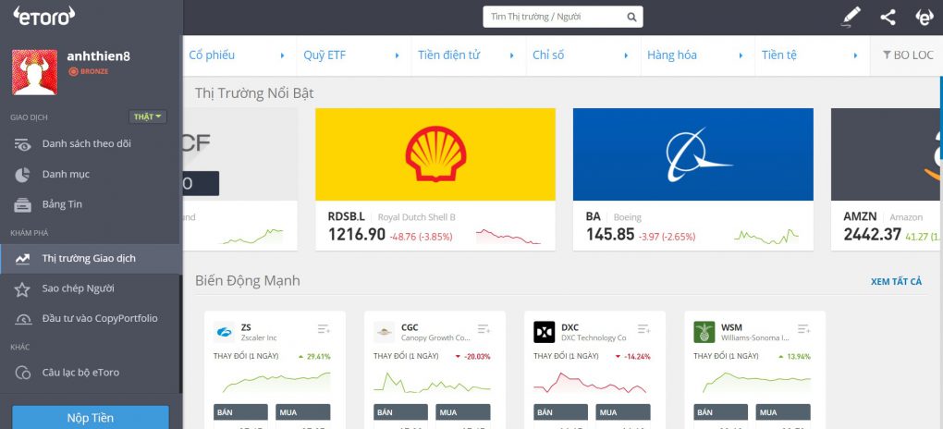Click the Bảng Tin news feed icon
The height and width of the screenshot is (429, 943).
click(x=22, y=204)
